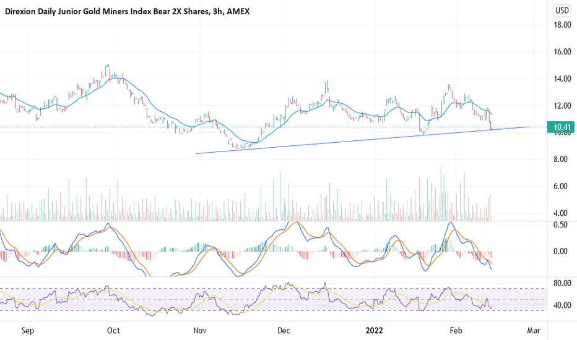Click the 12.00 price axis label

coord(562,106)
